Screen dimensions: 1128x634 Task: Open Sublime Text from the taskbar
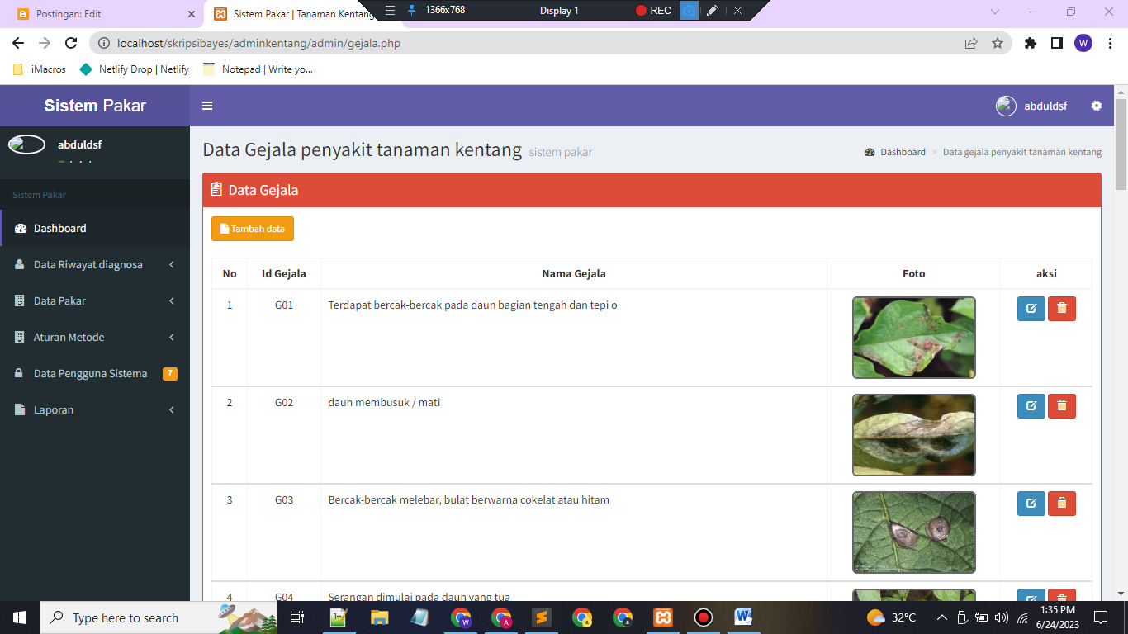(x=542, y=617)
